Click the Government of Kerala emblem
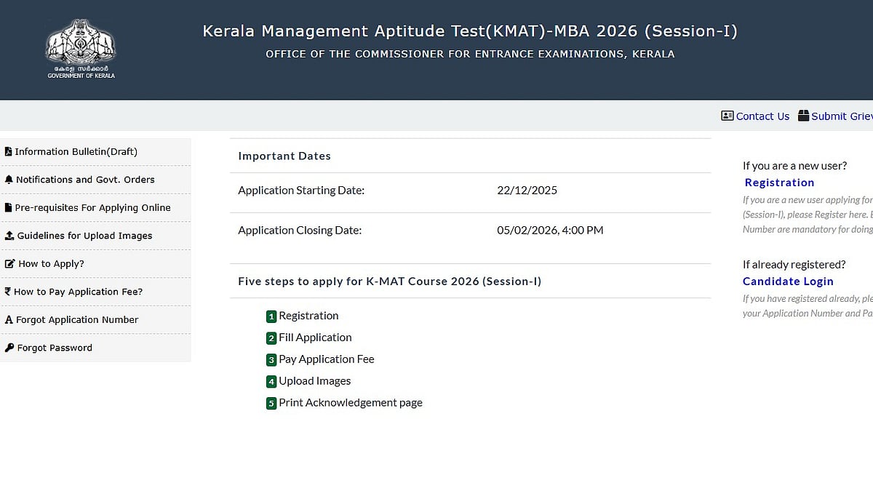 [x=80, y=44]
